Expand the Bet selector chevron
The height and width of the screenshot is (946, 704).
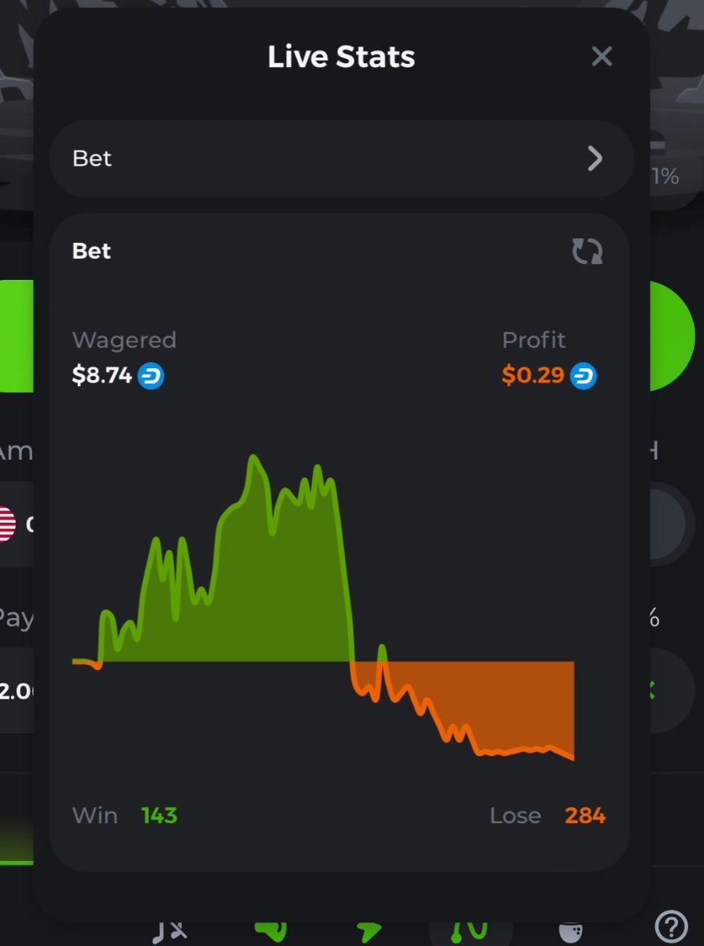click(x=595, y=158)
